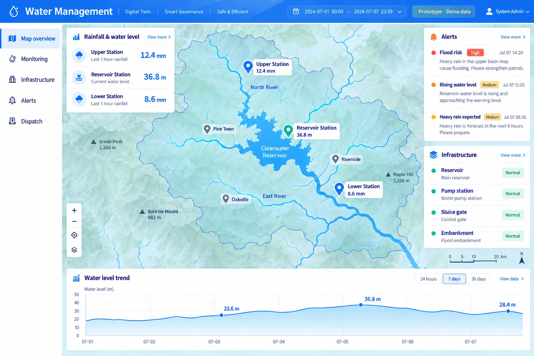Click the 23.6 m chart data point
Viewport: 534px width, 356px height.
tap(221, 315)
